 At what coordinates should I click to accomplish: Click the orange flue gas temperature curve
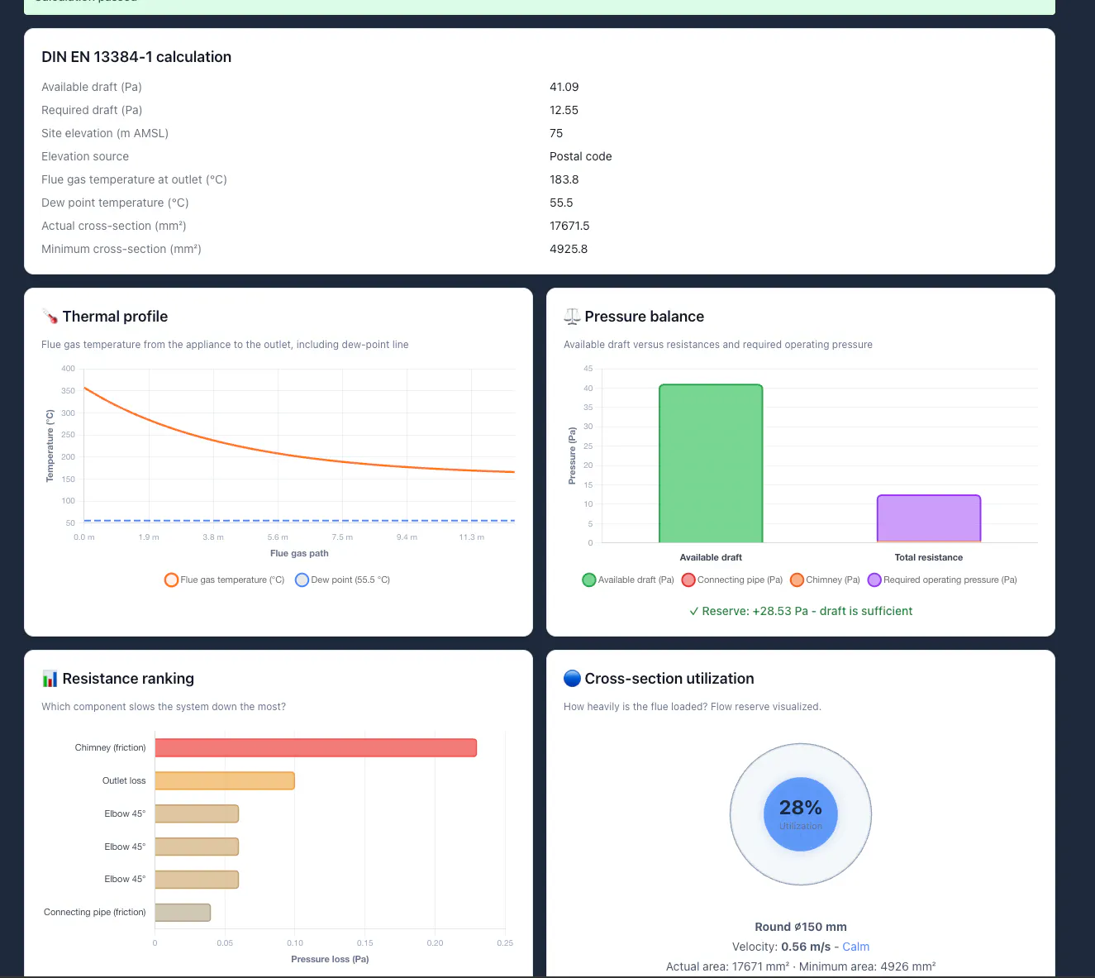coord(279,454)
